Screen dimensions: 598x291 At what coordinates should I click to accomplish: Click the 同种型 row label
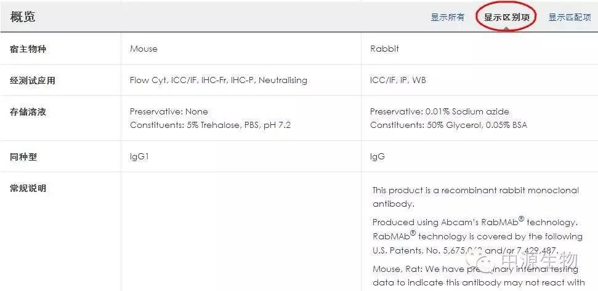click(x=23, y=156)
